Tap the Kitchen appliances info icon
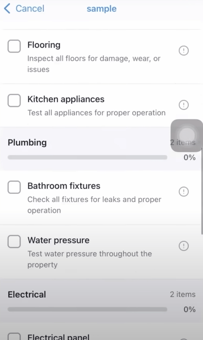Viewport: 203px width, 340px height. pos(183,105)
